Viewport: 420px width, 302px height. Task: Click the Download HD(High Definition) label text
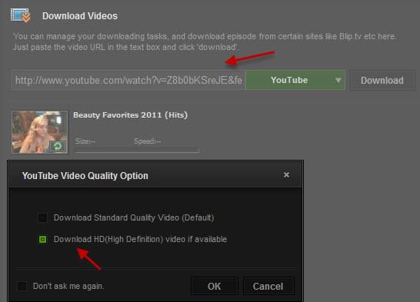[140, 239]
